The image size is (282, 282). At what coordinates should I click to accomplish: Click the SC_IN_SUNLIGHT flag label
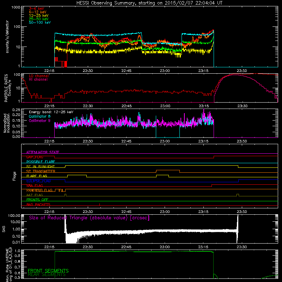point(41,166)
